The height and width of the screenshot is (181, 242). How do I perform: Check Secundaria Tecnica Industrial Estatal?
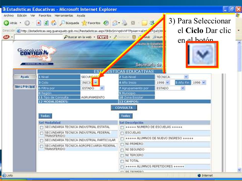(x=42, y=128)
